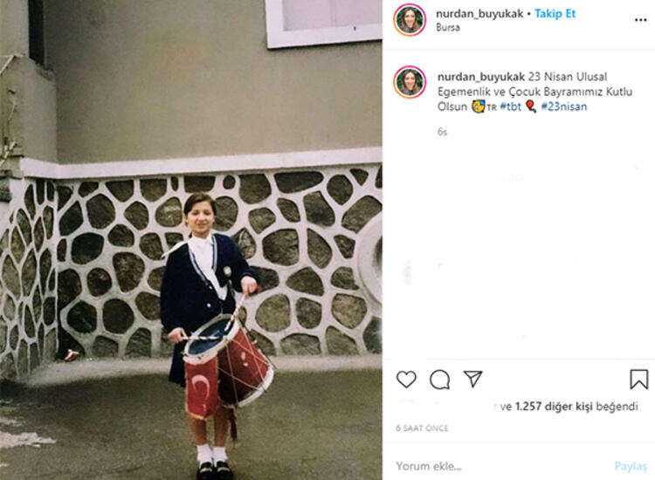Click the balloon emoji in caption
655x480 pixels.
click(x=530, y=106)
